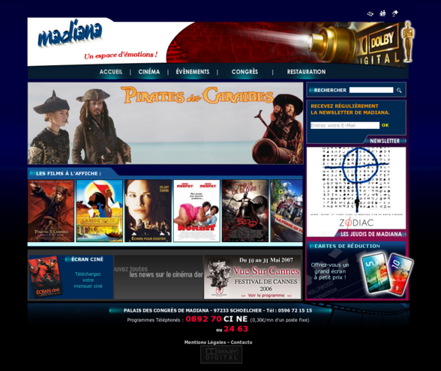Screen dimensions: 441x371
Task: Click the Madiana logo
Action: point(70,34)
